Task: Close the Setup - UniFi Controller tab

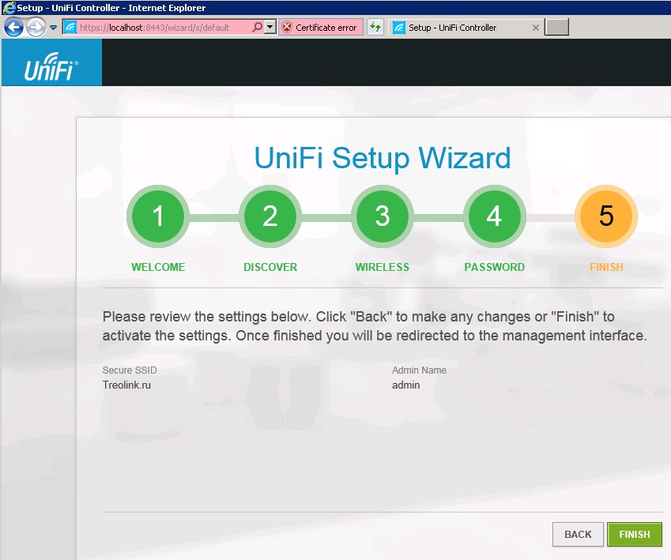Action: [x=535, y=28]
